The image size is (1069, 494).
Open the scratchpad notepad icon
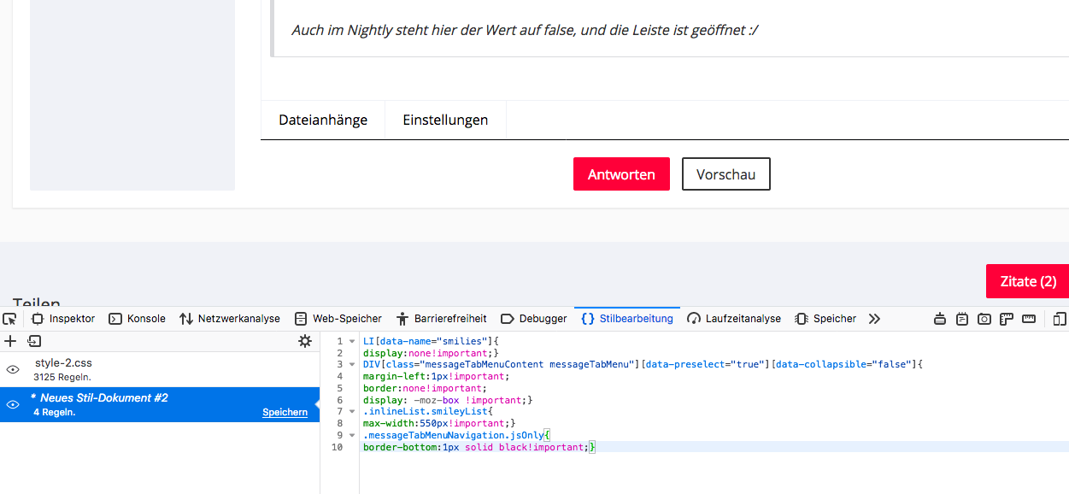[962, 319]
